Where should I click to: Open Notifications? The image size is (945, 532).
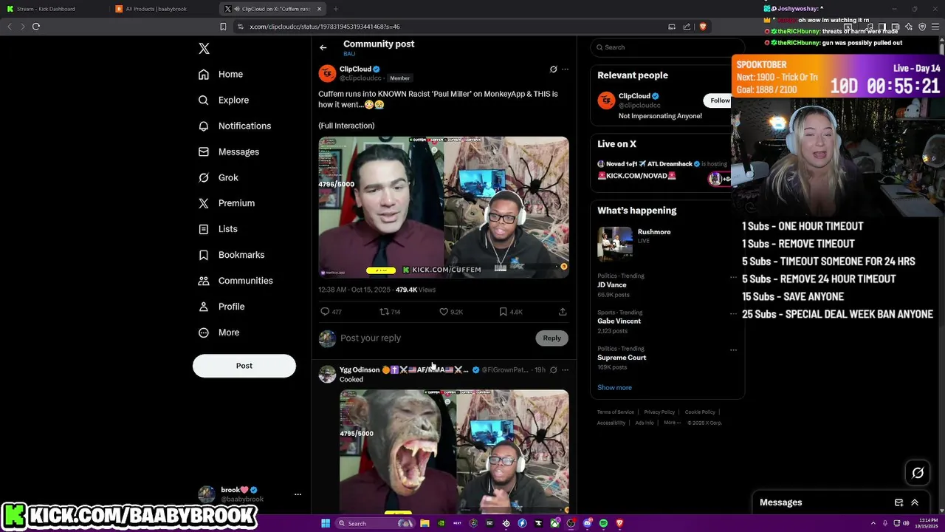[x=235, y=126]
